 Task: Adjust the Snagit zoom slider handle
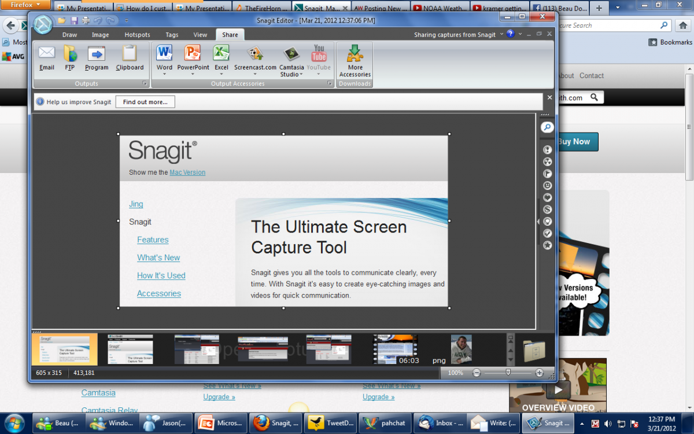508,373
